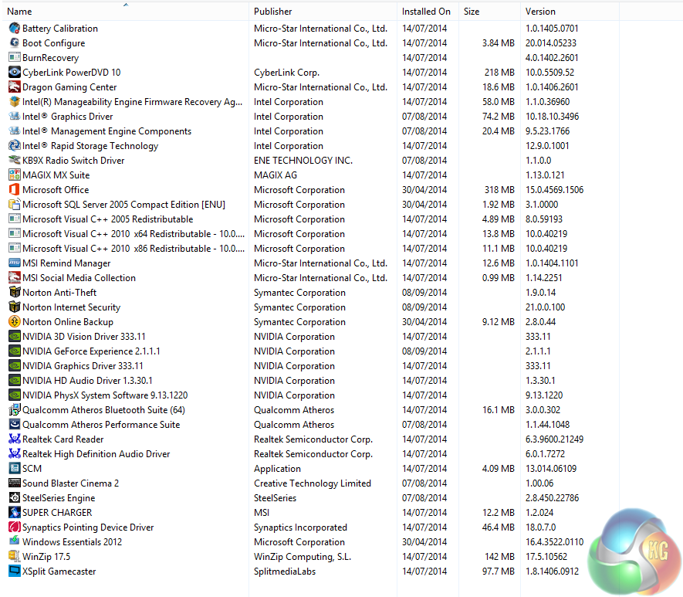Sort programs by Size column header

489,12
